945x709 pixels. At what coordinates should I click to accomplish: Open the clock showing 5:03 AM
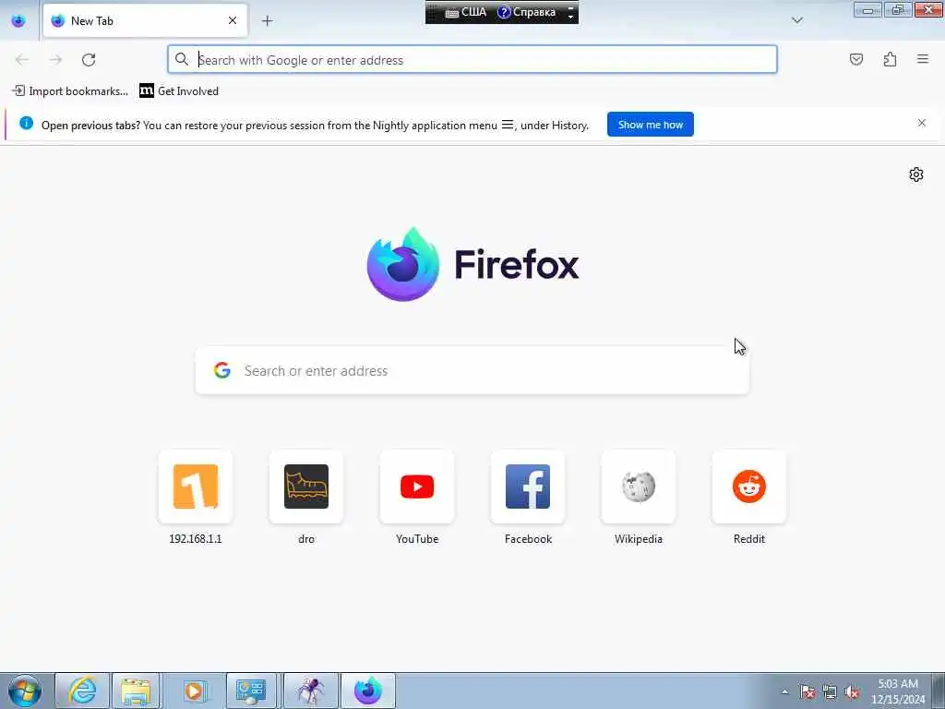(897, 691)
